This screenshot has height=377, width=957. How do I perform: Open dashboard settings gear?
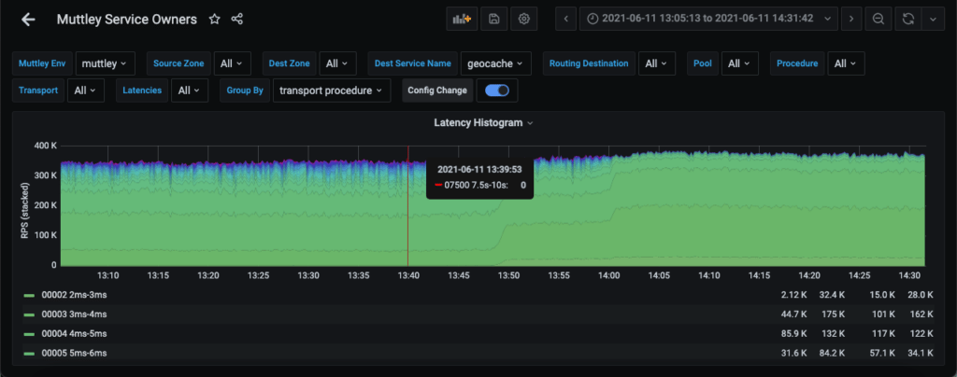point(524,19)
